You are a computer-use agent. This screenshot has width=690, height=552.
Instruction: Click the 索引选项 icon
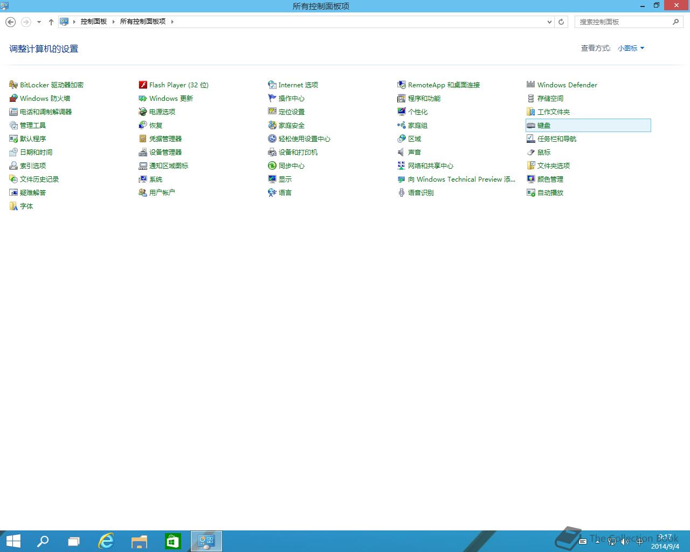pyautogui.click(x=13, y=165)
